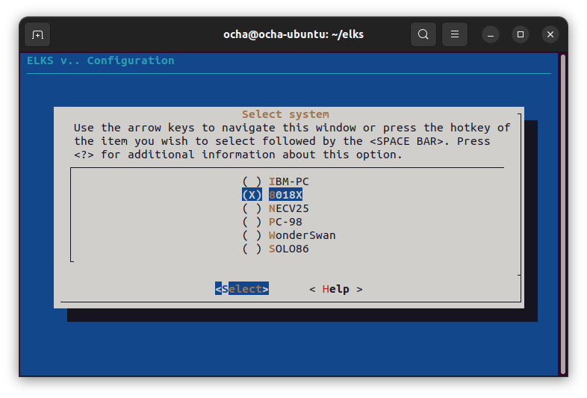Screen dimensions: 587x398
Task: Click the terminal search icon
Action: point(423,34)
